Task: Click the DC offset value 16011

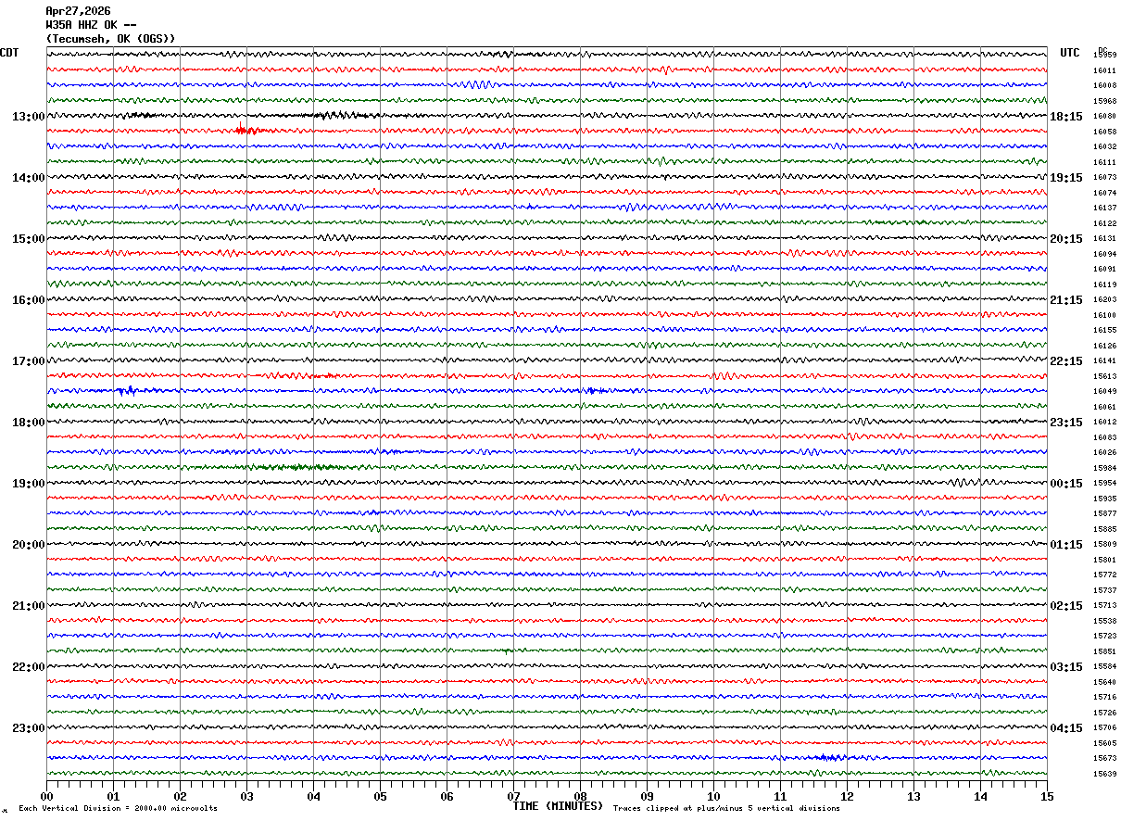Action: coord(1104,70)
